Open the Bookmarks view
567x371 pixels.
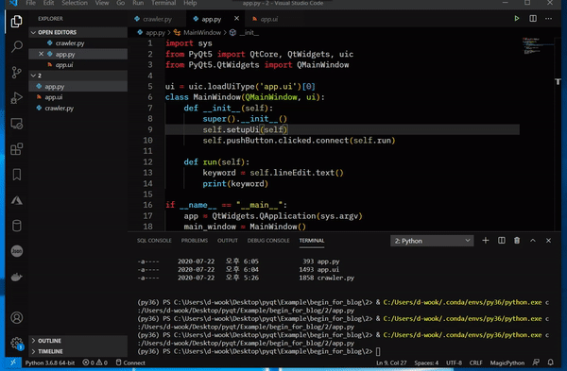click(x=17, y=175)
